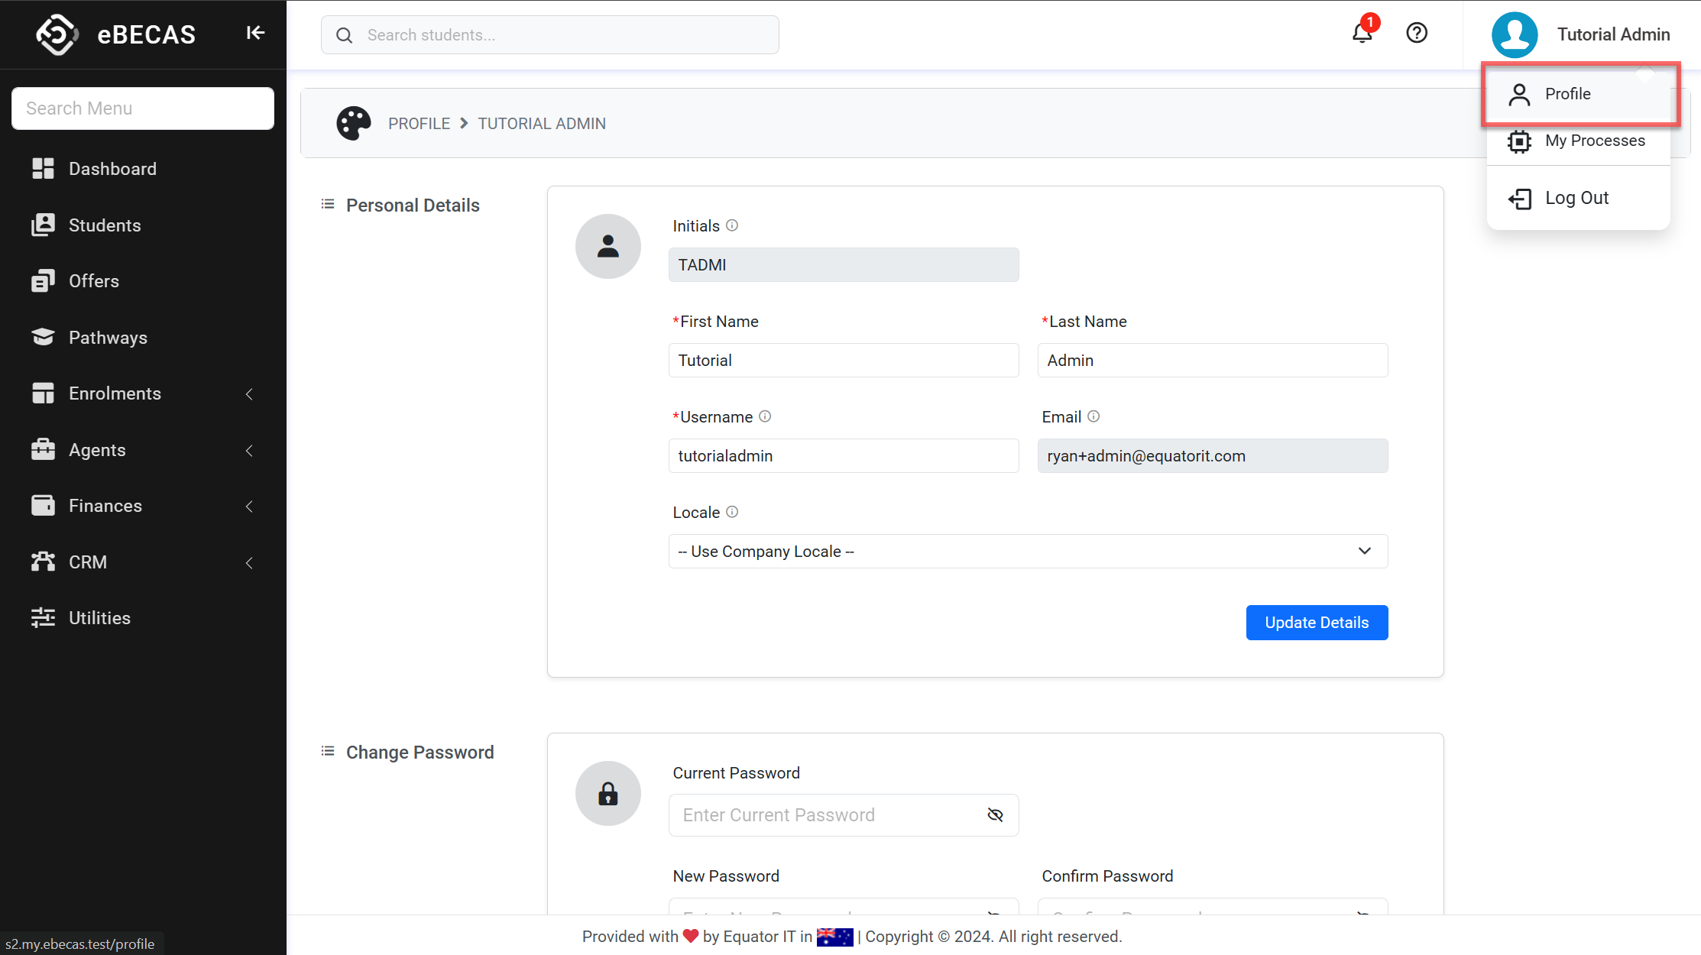1701x955 pixels.
Task: Open Students in the sidebar
Action: [x=105, y=225]
